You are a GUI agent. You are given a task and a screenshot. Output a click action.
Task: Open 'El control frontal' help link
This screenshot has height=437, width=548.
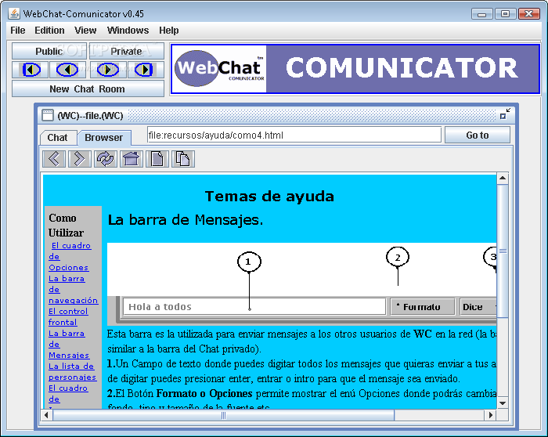[68, 316]
